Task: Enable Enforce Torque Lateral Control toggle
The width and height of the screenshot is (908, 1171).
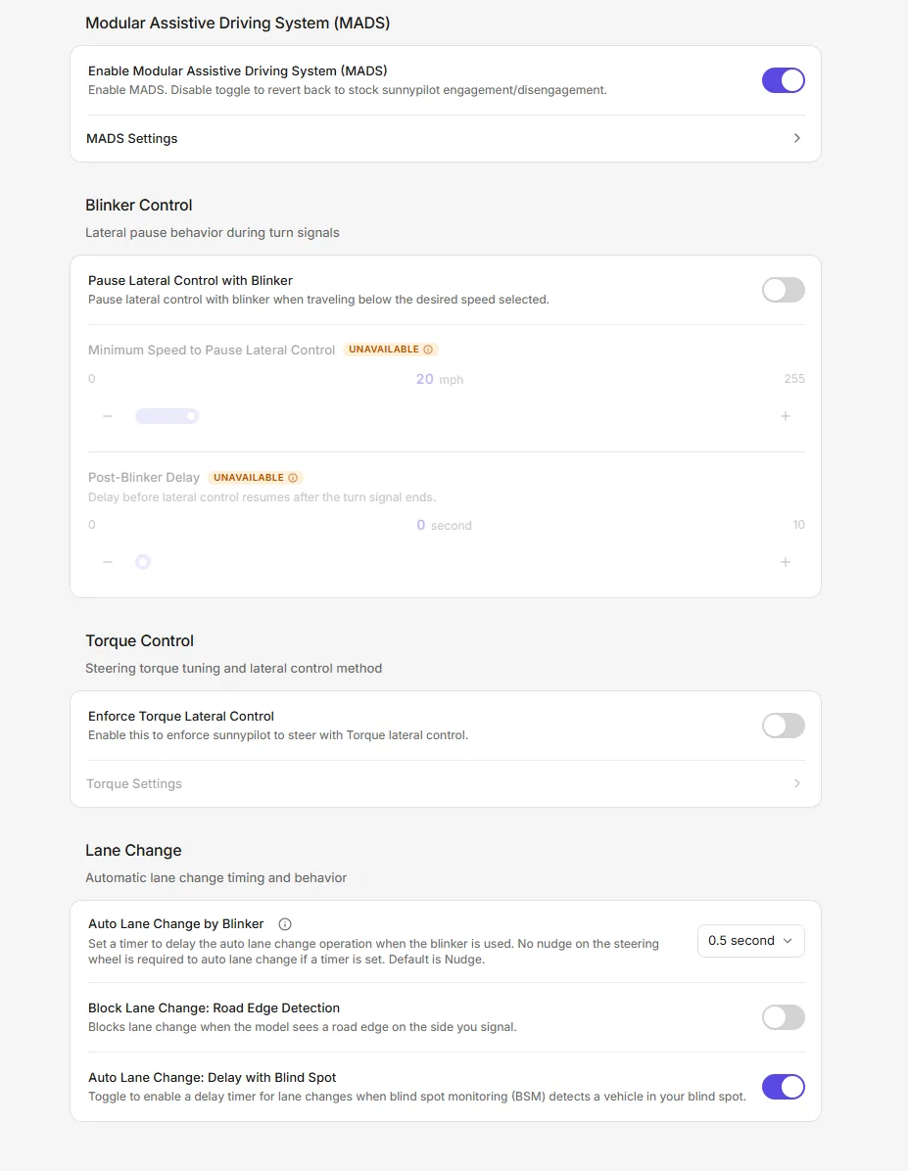Action: click(x=783, y=726)
